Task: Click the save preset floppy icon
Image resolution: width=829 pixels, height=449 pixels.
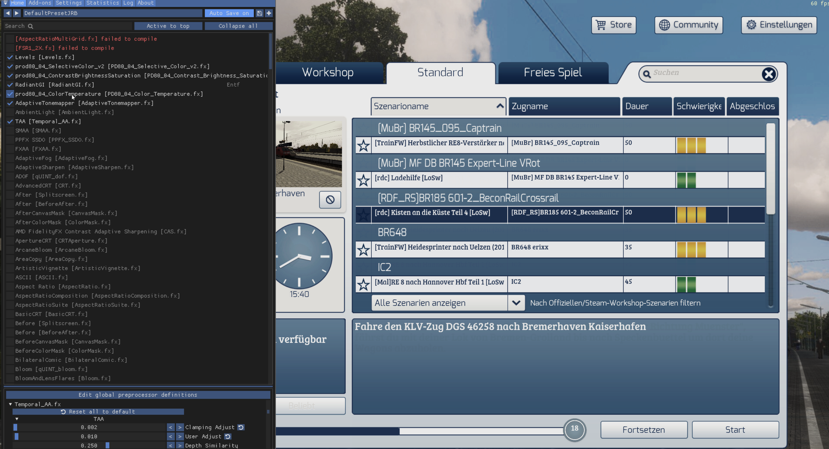Action: pos(259,13)
